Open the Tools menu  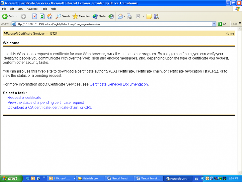tap(44, 9)
